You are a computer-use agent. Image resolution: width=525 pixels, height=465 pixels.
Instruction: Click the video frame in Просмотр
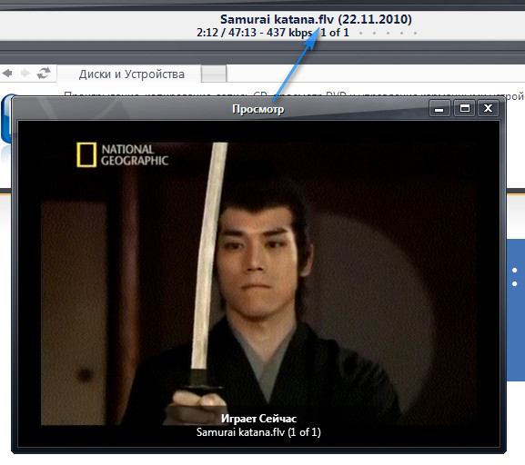(258, 283)
